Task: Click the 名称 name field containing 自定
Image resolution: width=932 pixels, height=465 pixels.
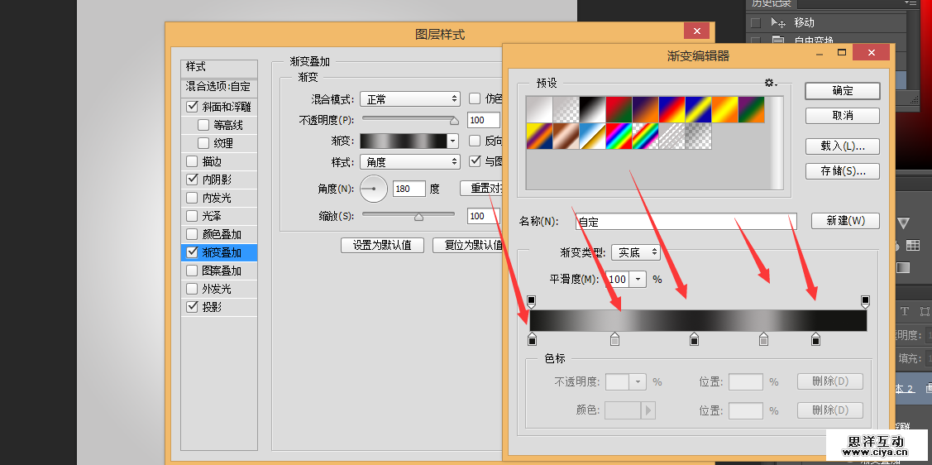Action: pos(686,221)
